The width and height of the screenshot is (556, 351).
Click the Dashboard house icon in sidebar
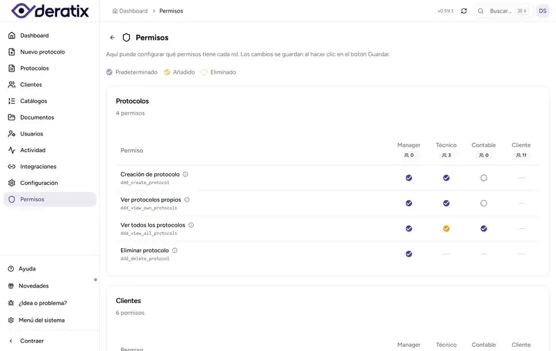[12, 35]
